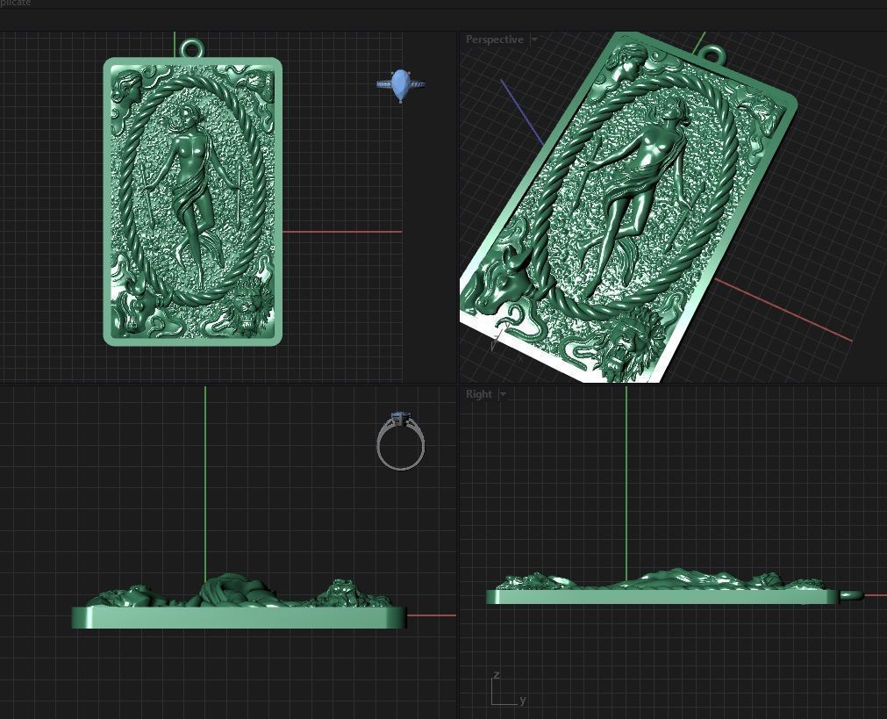Open the Perspective viewport dropdown arrow

(x=534, y=40)
